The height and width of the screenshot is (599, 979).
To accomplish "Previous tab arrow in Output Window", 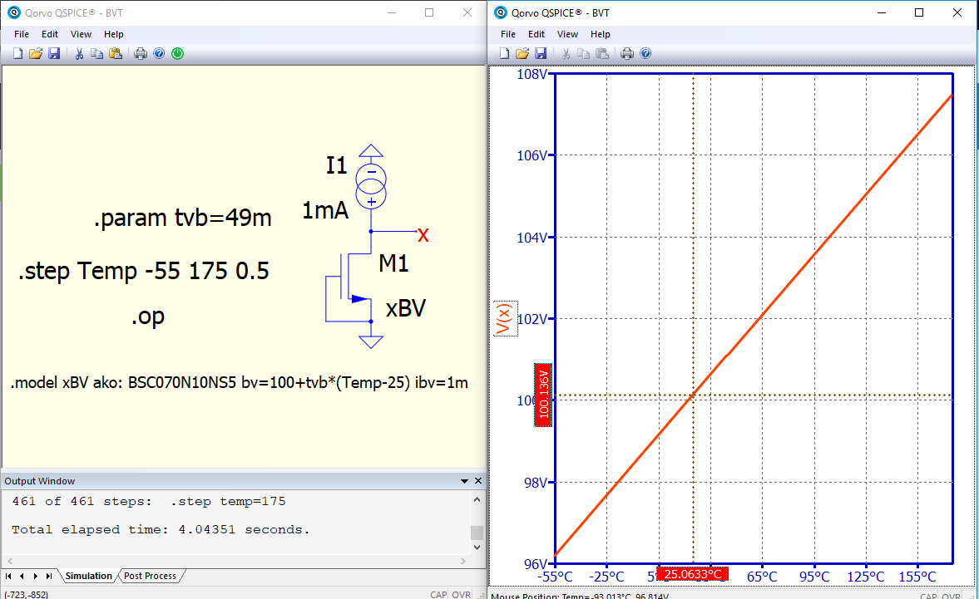I will click(x=22, y=576).
